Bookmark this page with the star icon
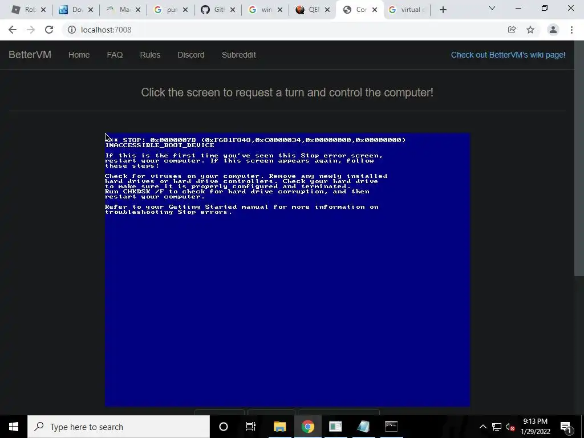This screenshot has height=438, width=584. tap(530, 30)
